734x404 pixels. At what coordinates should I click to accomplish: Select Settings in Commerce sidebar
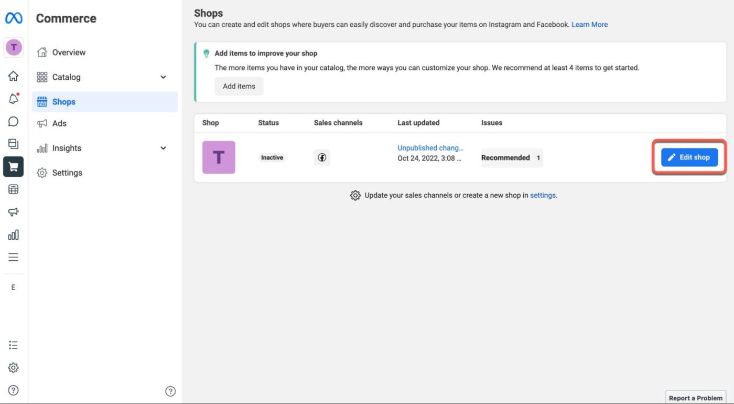tap(67, 173)
